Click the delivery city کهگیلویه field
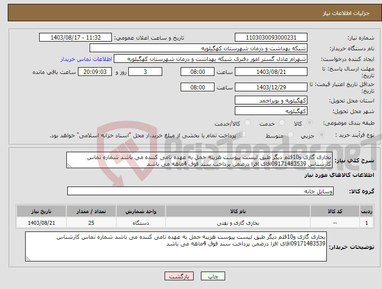This screenshot has height=289, width=382. [x=271, y=111]
